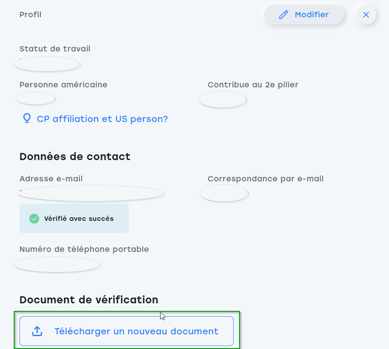This screenshot has height=349, width=389.
Task: Click the value under Contribue au 2e pilier
Action: point(222,99)
